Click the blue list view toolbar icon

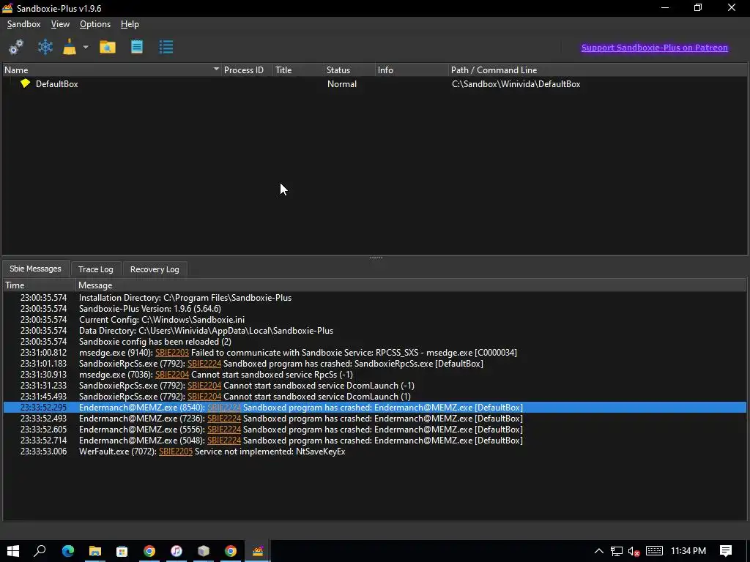[x=166, y=47]
